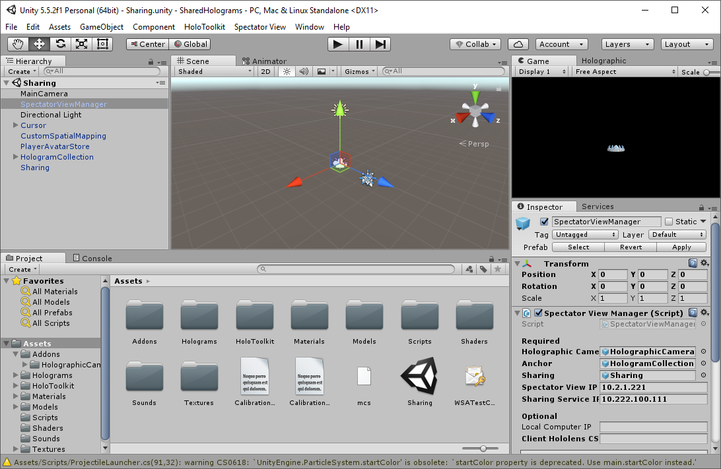
Task: Toggle the Inspector panel lock icon
Action: click(x=701, y=208)
